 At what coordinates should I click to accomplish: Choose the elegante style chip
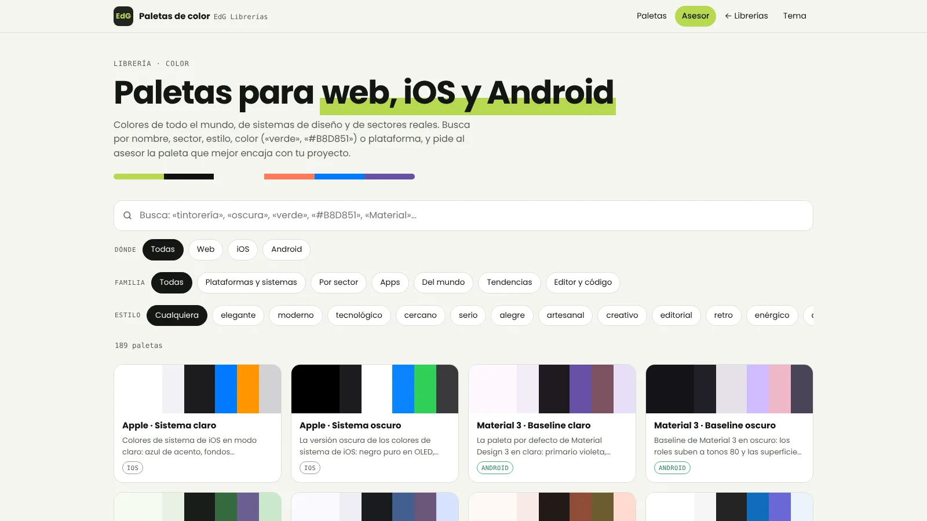pos(238,315)
